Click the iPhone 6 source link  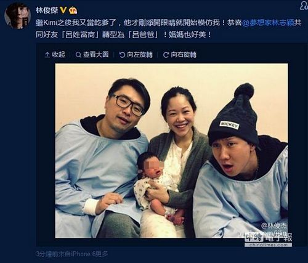point(84,254)
